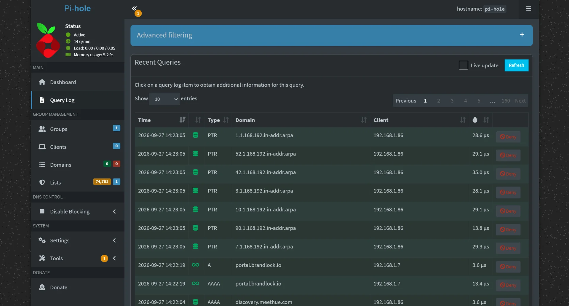569x306 pixels.
Task: Expand the Disable Blocking submenu chevron
Action: click(x=114, y=211)
